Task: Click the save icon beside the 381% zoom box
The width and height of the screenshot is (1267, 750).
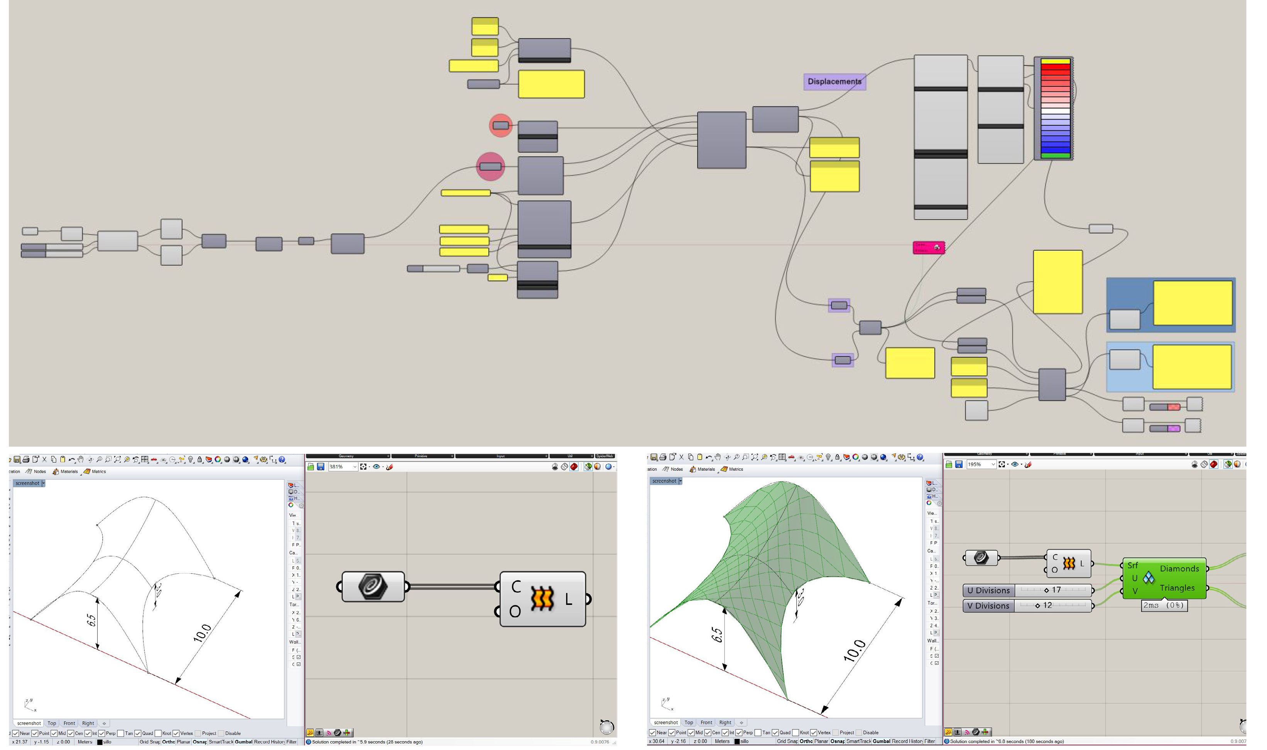Action: [x=320, y=467]
